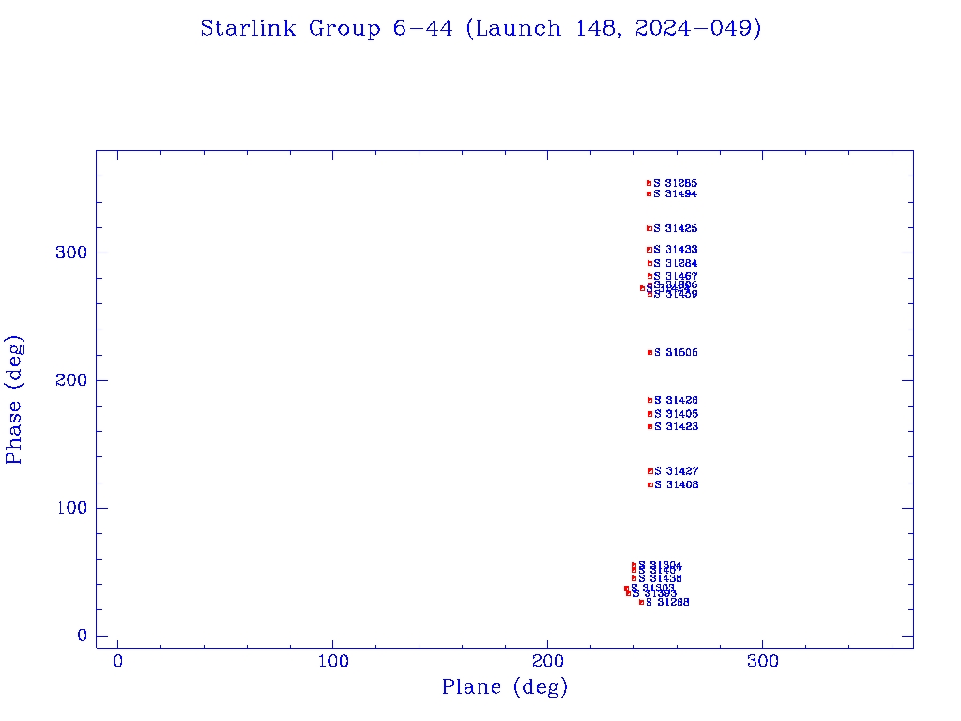Select the satellite label S 31285
This screenshot has height=721, width=961.
click(676, 183)
